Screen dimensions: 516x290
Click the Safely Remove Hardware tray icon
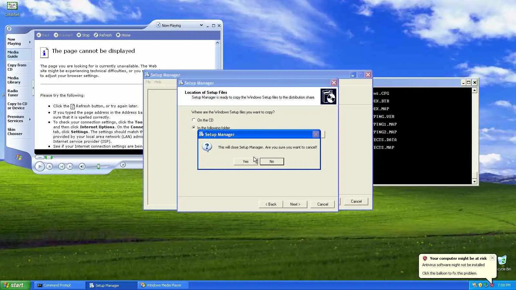point(486,285)
